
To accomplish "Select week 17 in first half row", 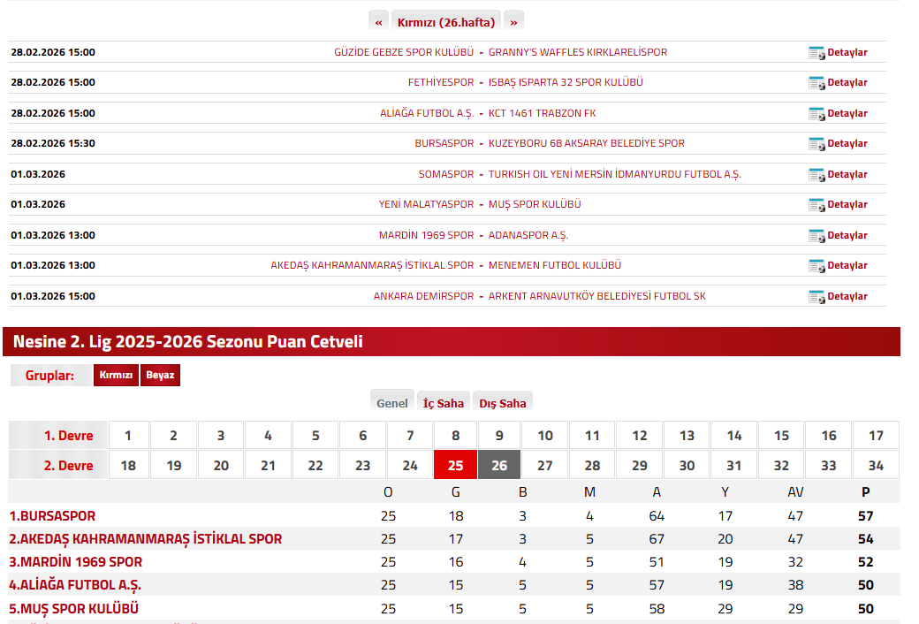I will (x=876, y=436).
